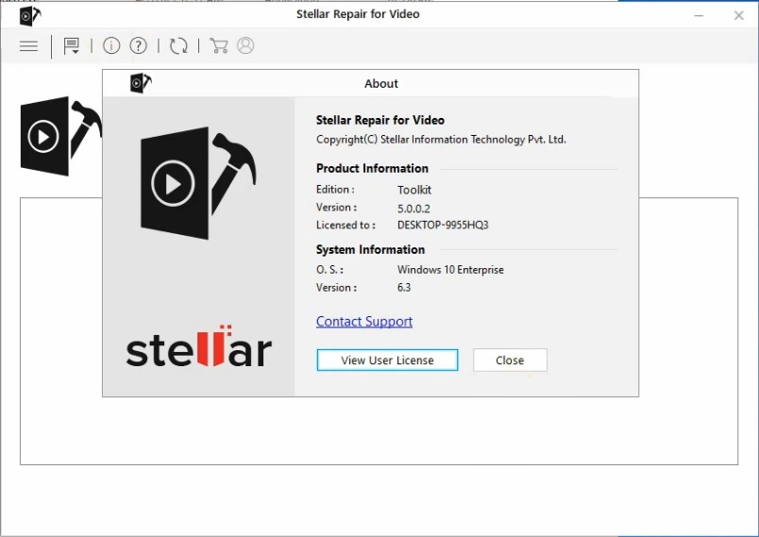Close the About dialog with Close button
The width and height of the screenshot is (759, 537).
[510, 361]
